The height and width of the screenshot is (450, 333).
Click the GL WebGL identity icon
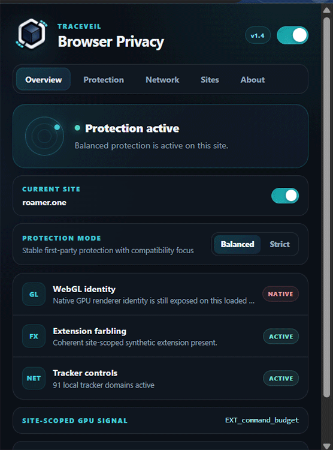34,294
